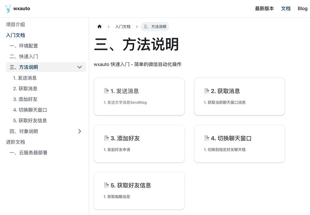Navigate to 二、快速入门 sidebar item

pyautogui.click(x=24, y=57)
